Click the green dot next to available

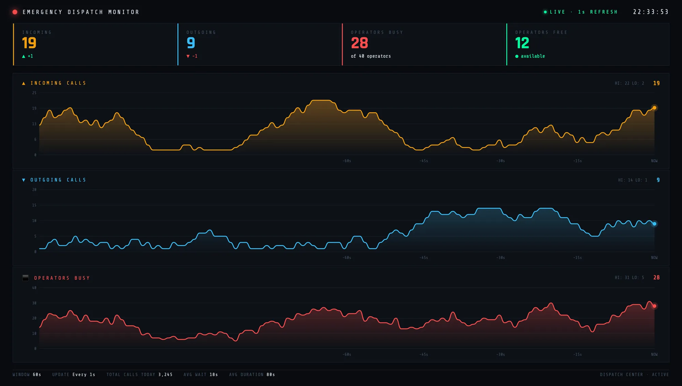pyautogui.click(x=517, y=56)
